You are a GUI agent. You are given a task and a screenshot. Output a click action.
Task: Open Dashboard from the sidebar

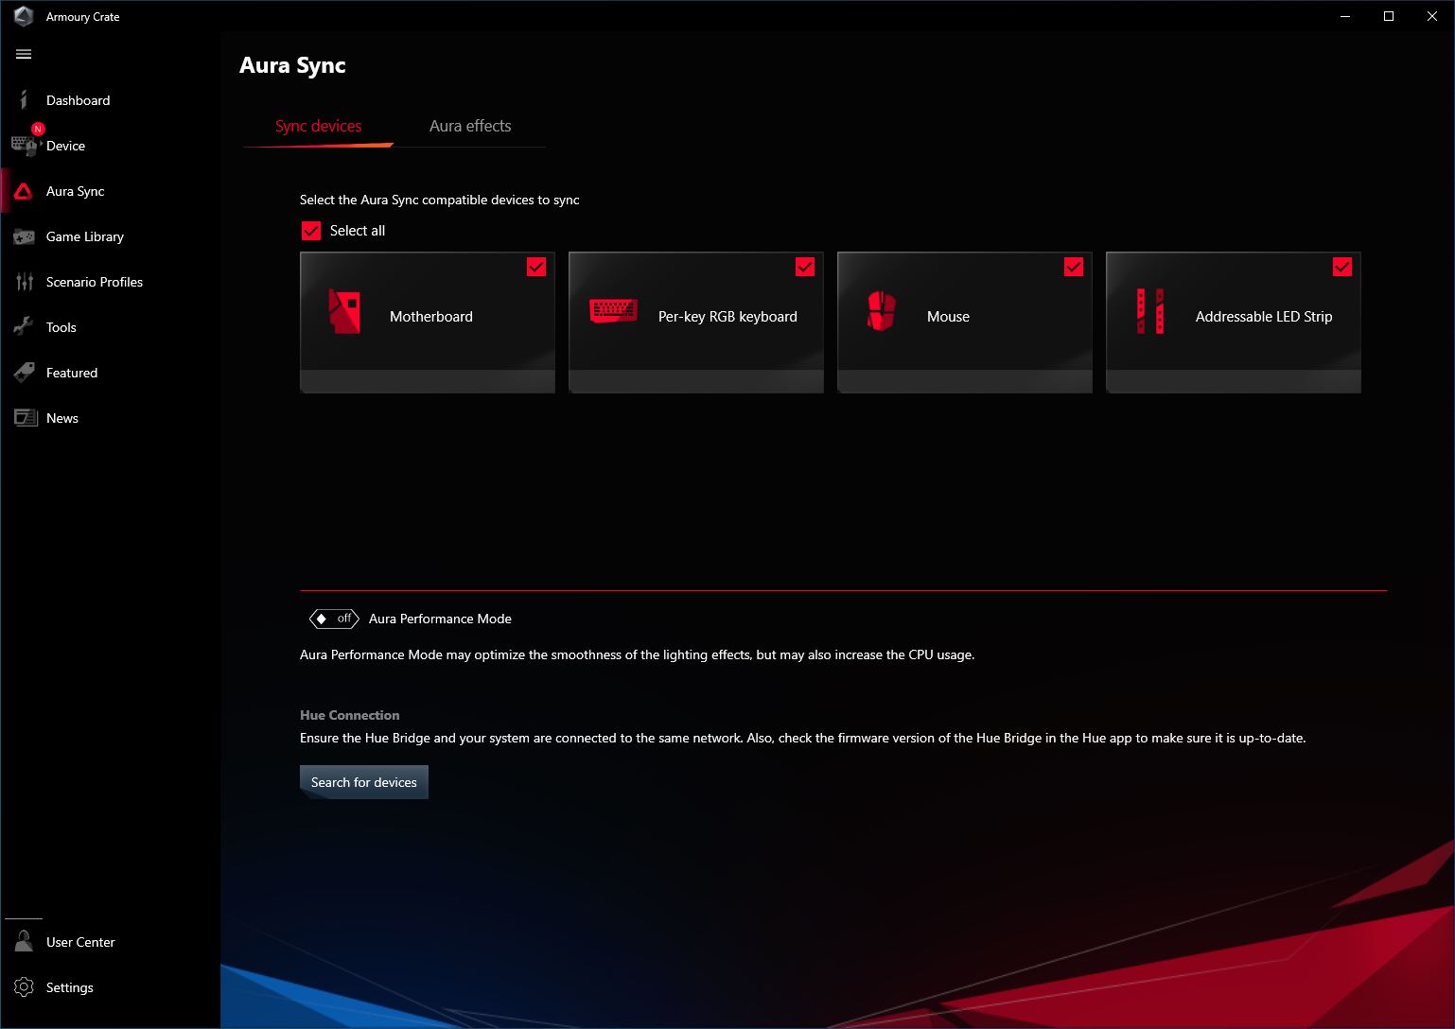click(x=78, y=100)
